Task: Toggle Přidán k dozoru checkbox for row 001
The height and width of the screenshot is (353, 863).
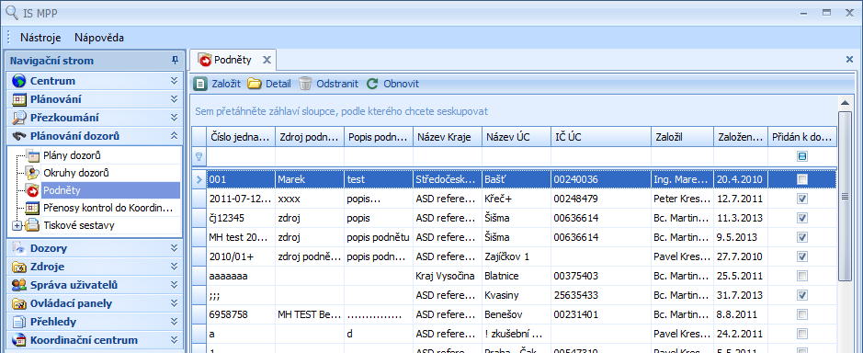Action: click(x=802, y=179)
